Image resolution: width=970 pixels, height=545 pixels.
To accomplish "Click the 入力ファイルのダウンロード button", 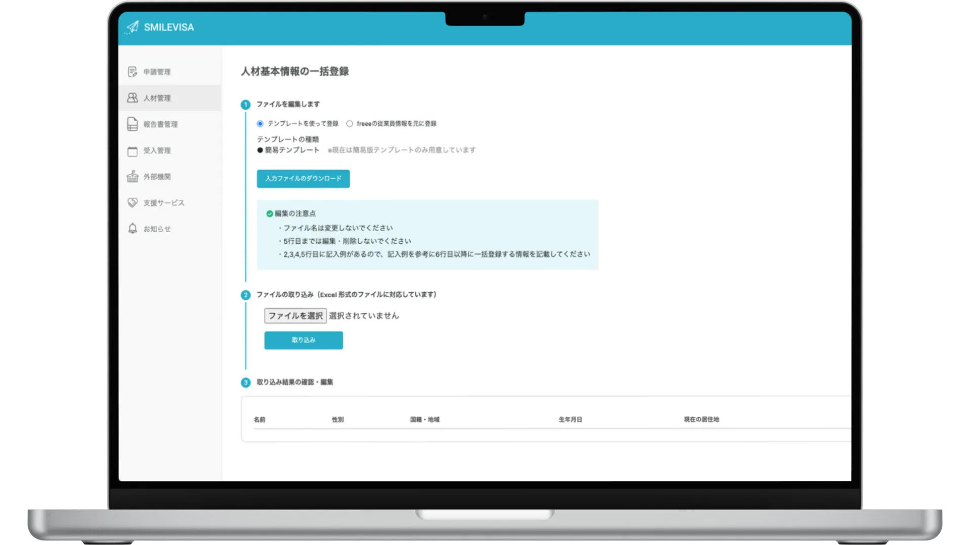I will point(303,179).
